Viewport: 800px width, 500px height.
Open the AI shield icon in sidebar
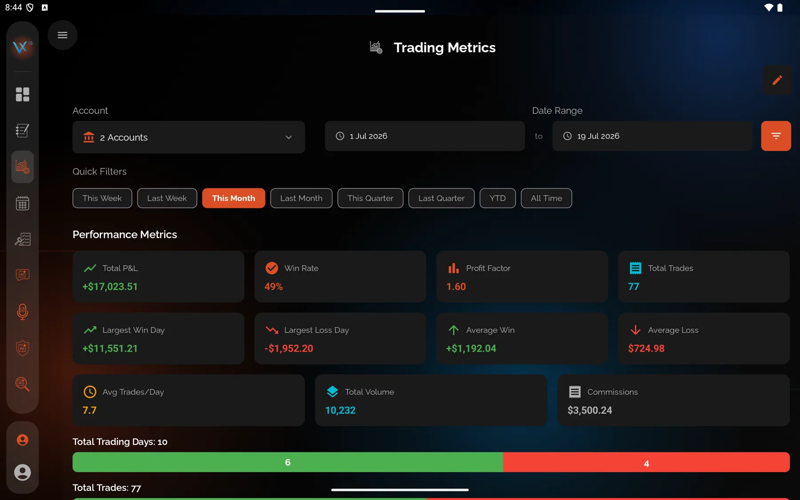click(x=22, y=348)
